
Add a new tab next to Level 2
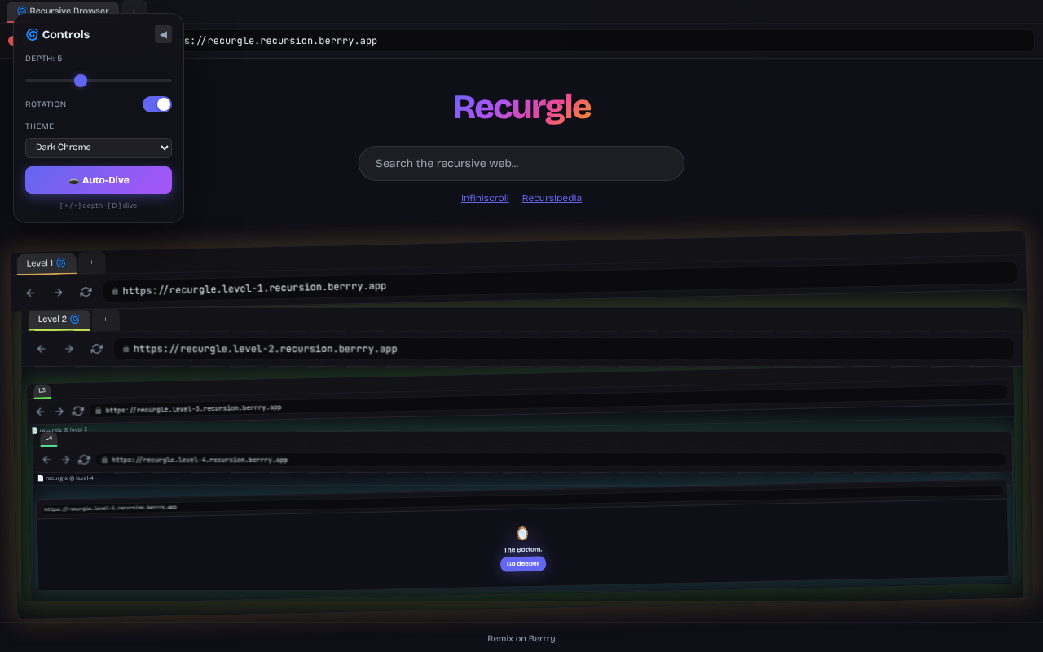105,319
